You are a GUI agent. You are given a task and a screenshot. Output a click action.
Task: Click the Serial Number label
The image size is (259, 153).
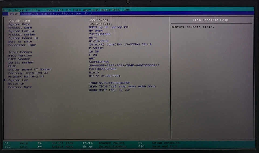(21, 63)
